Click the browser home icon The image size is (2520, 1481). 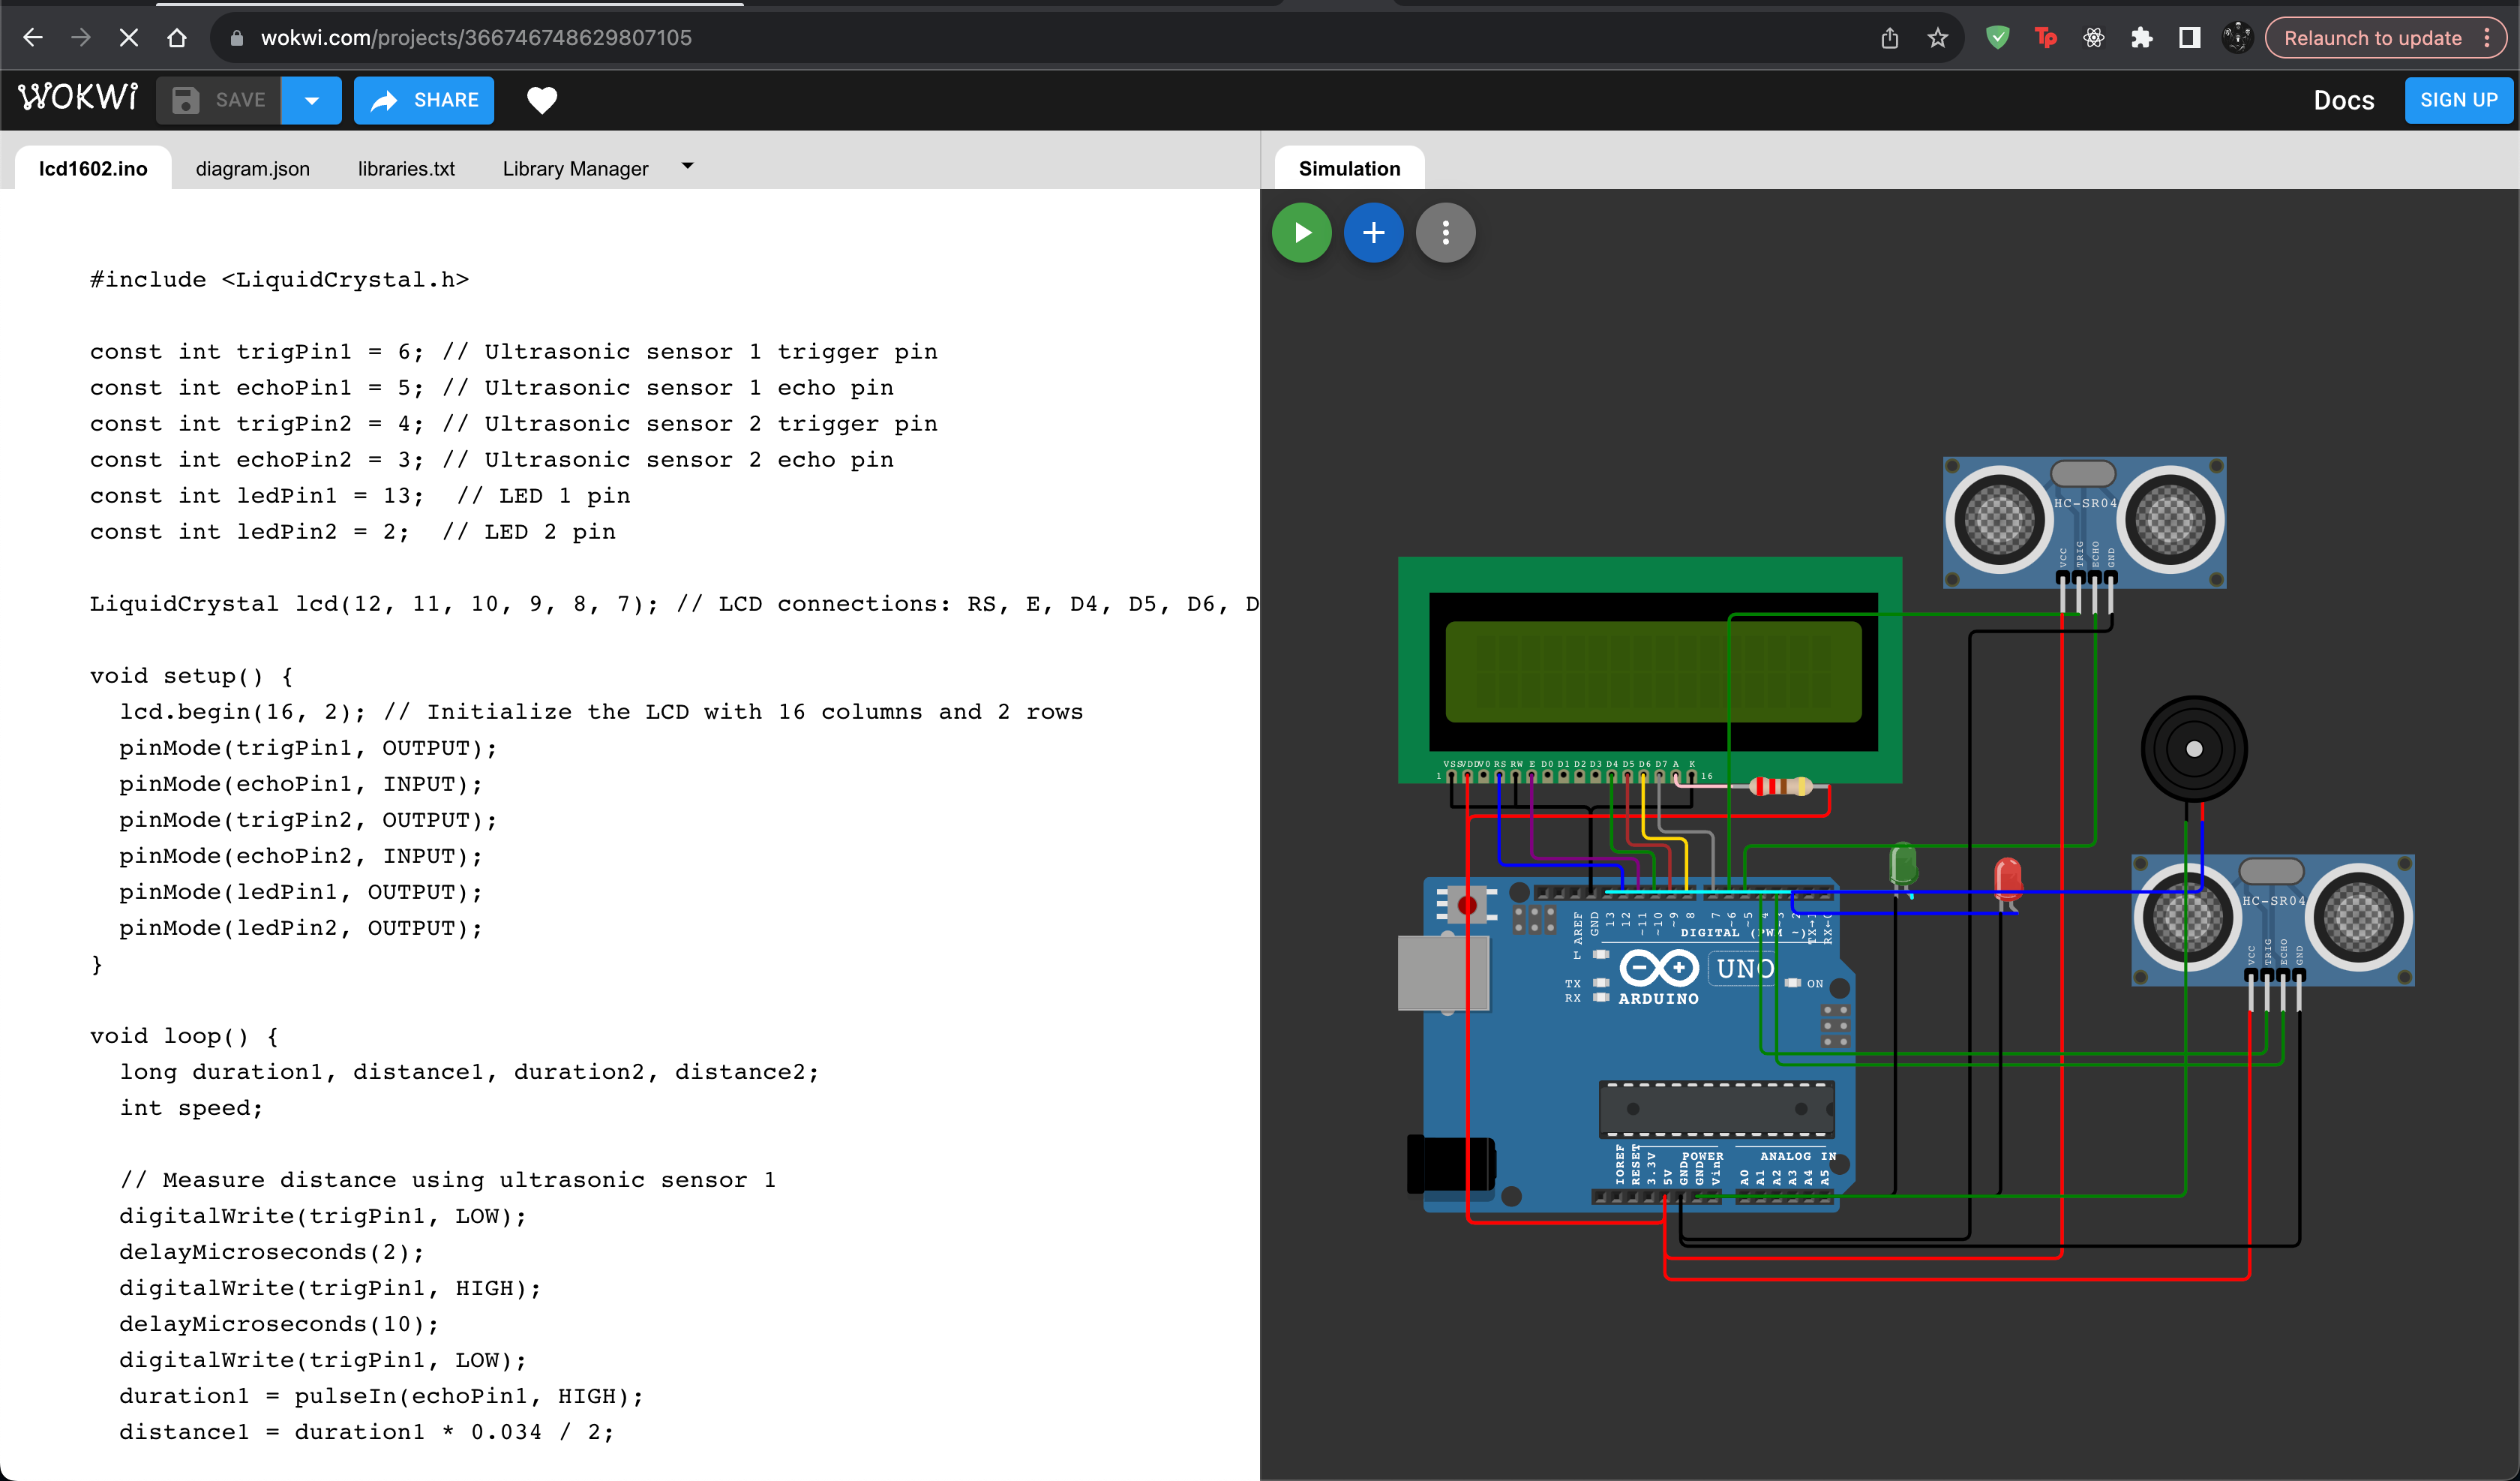177,38
